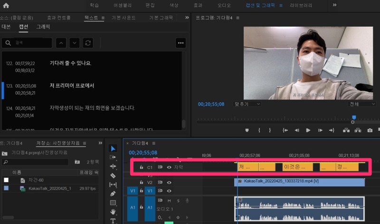Image resolution: width=380 pixels, height=224 pixels.
Task: Select the Selection tool arrow
Action: (x=113, y=148)
